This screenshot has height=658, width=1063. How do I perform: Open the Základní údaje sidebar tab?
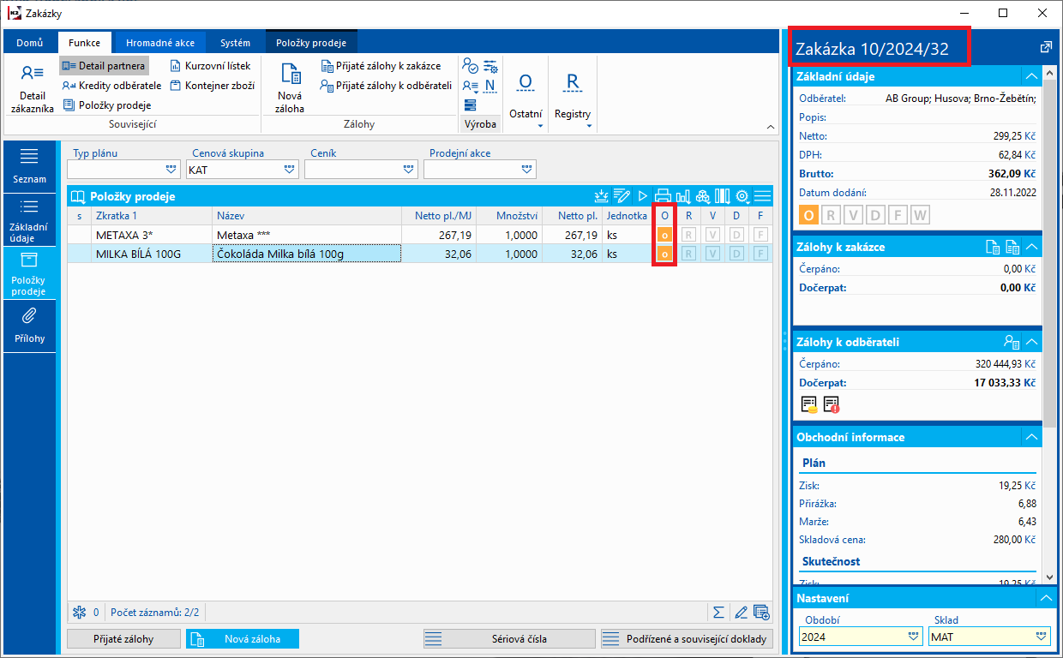click(29, 218)
